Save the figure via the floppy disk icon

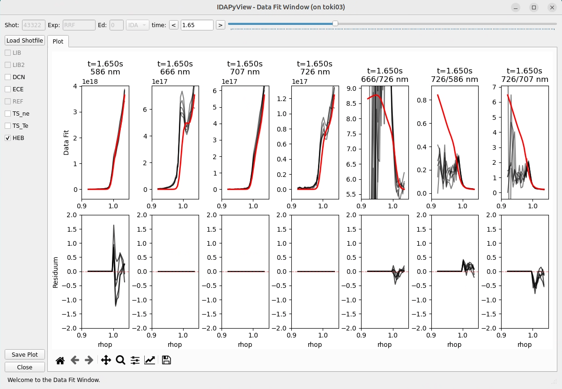(166, 360)
